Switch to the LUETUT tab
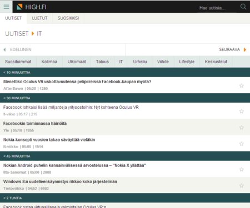This screenshot has width=250, height=208. coord(39,18)
